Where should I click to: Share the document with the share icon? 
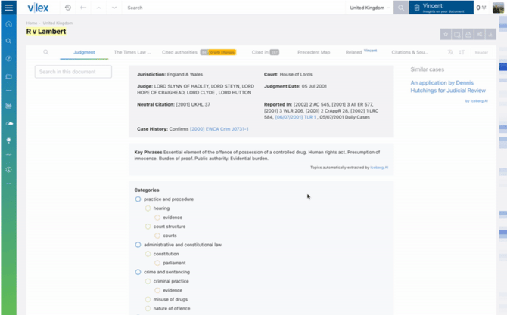(480, 34)
